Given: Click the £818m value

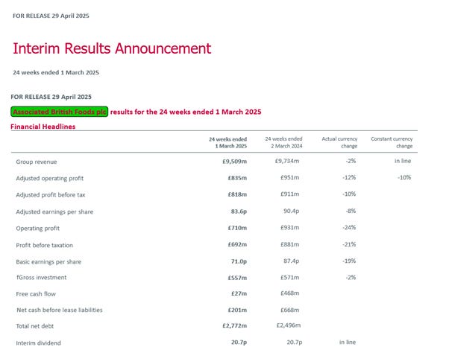Looking at the screenshot, I should pos(237,194).
